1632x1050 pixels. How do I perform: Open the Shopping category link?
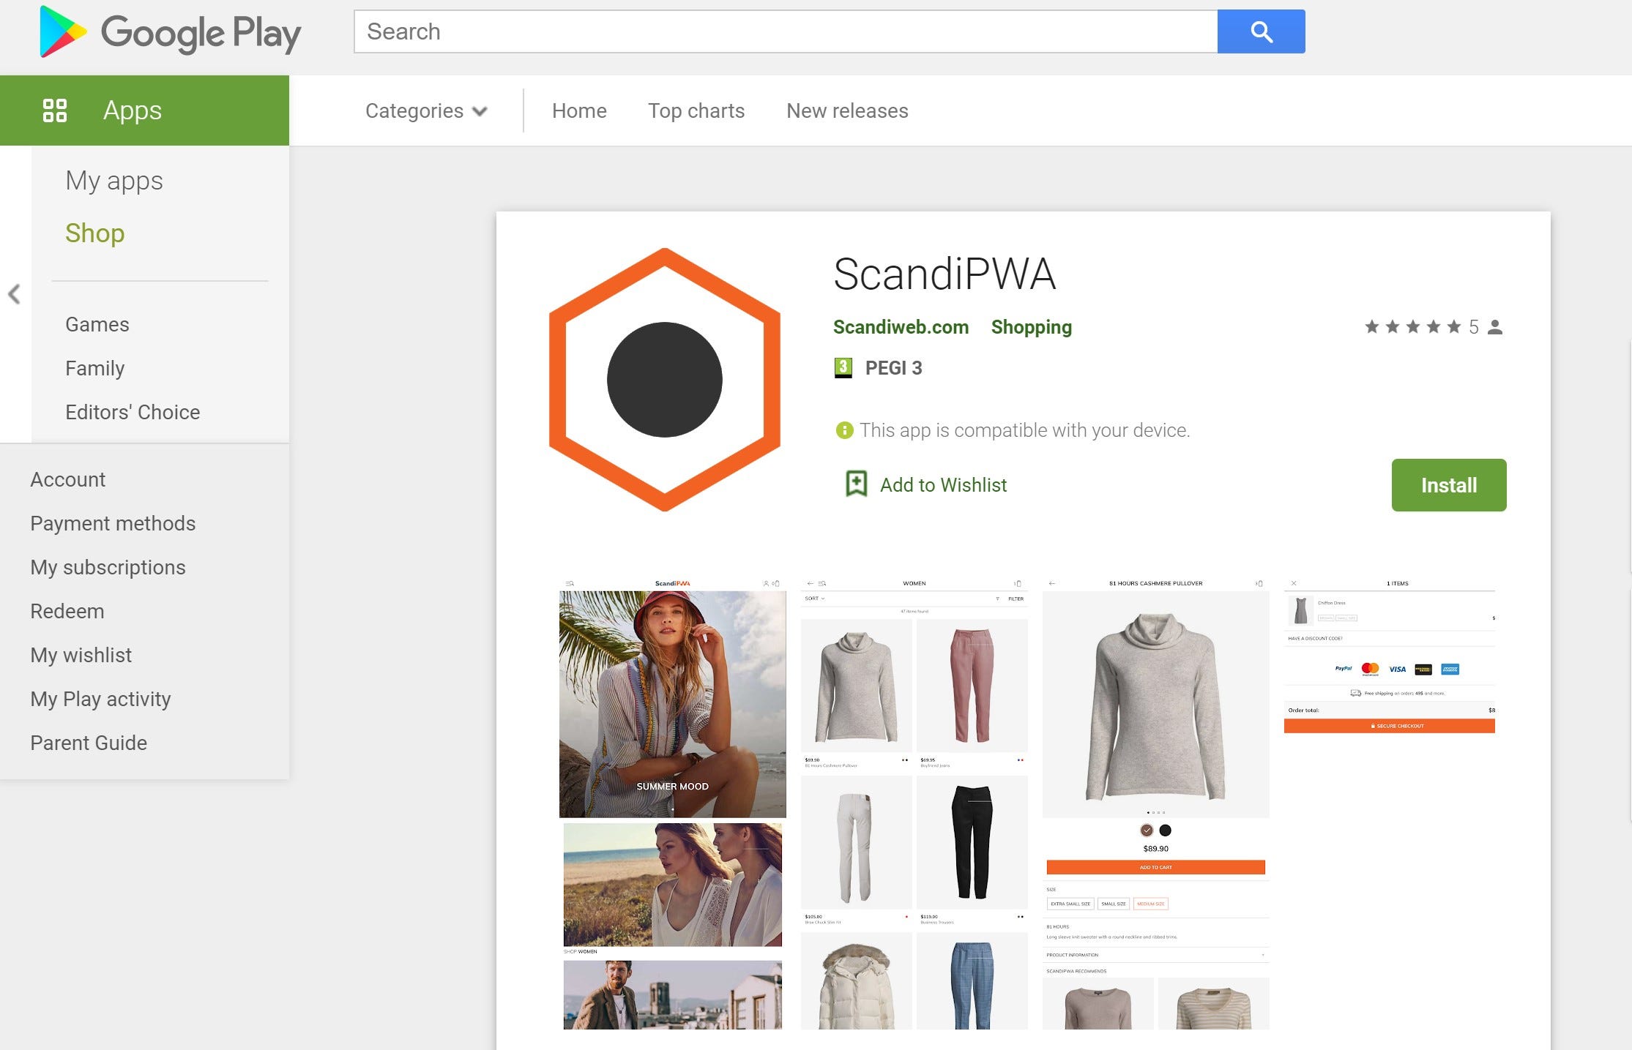[1031, 327]
